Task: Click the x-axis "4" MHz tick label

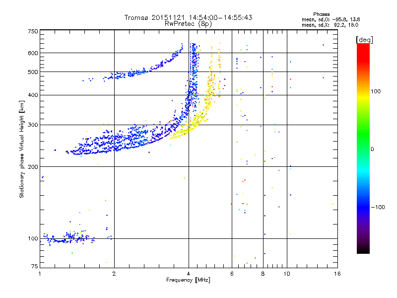Action: click(x=189, y=274)
